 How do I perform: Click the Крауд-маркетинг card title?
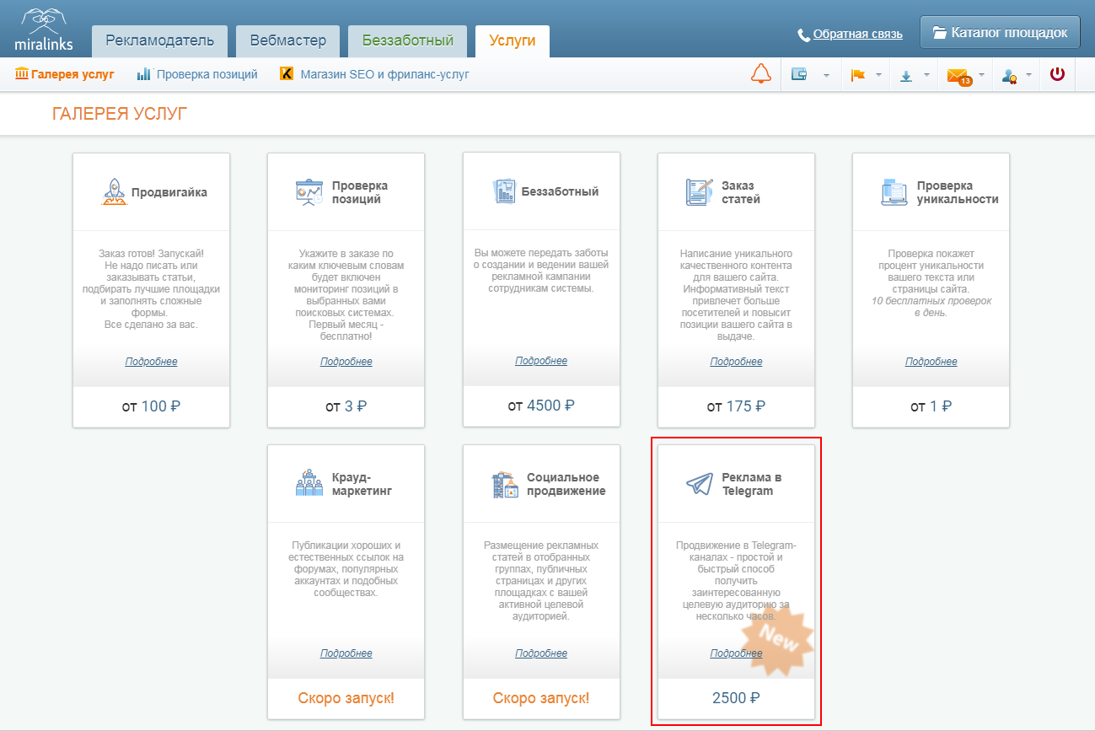(362, 484)
